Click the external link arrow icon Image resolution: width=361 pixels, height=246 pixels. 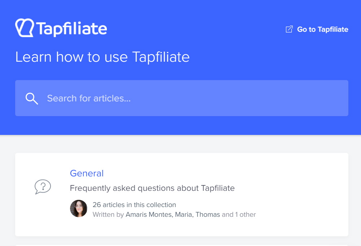coord(289,29)
